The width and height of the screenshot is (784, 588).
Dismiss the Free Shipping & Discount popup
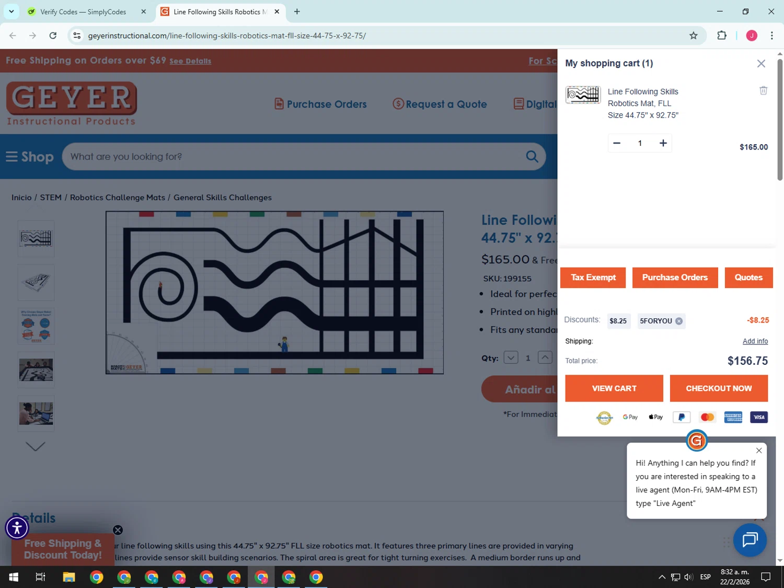click(118, 530)
